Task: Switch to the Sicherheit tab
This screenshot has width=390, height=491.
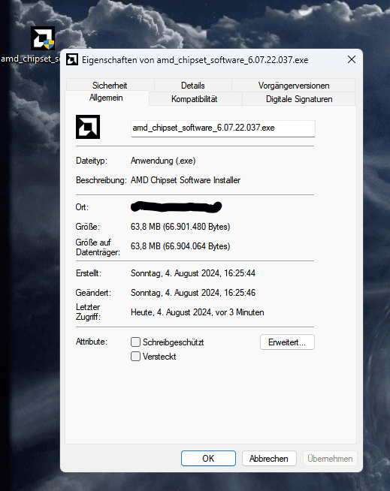Action: pos(110,85)
